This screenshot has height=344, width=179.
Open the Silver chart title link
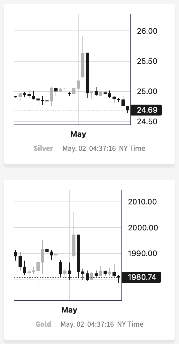tap(43, 148)
